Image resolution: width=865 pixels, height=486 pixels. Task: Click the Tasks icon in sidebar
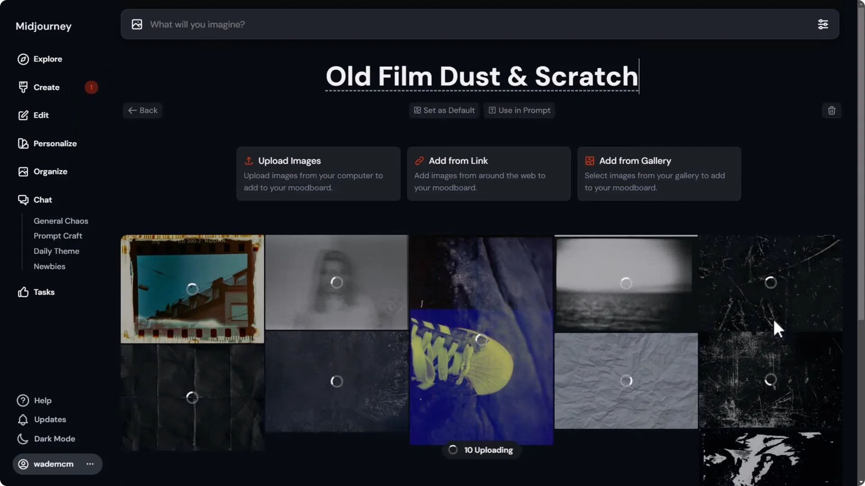click(x=23, y=292)
